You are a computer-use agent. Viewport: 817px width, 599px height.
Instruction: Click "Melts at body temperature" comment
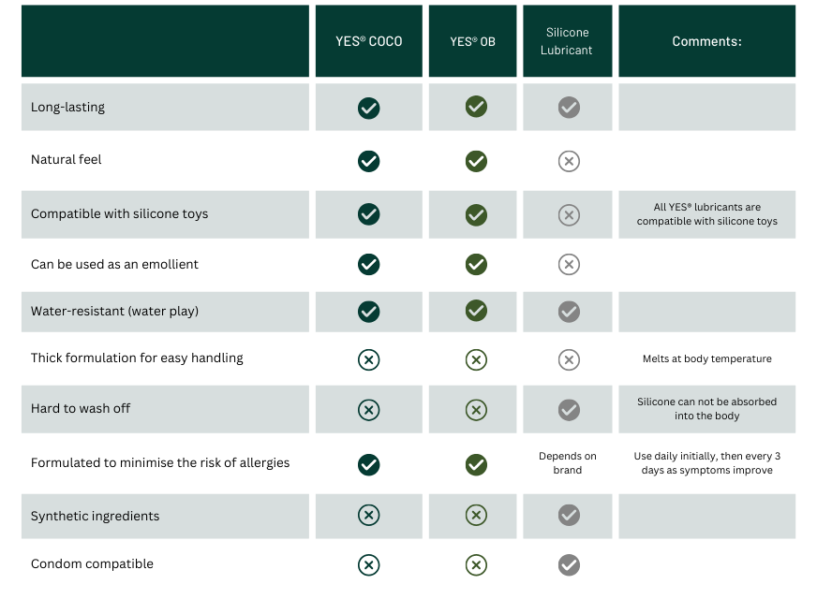[706, 359]
